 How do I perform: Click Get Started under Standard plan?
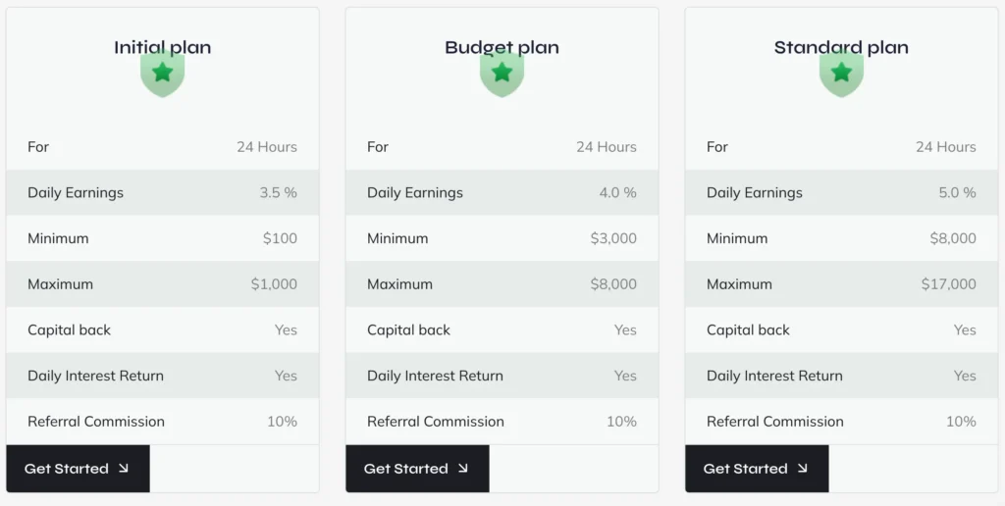(757, 469)
